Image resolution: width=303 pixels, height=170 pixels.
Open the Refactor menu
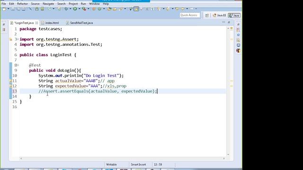[x=22, y=4]
